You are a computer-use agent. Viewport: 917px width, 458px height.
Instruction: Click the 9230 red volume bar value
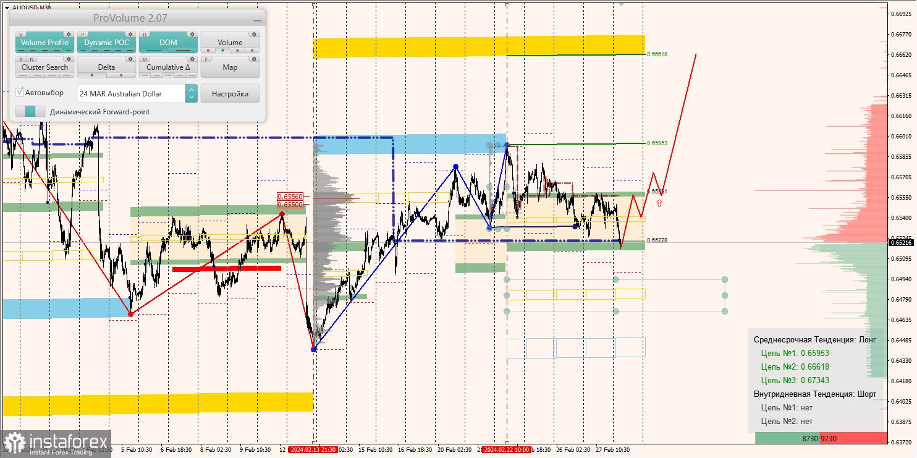(x=828, y=438)
